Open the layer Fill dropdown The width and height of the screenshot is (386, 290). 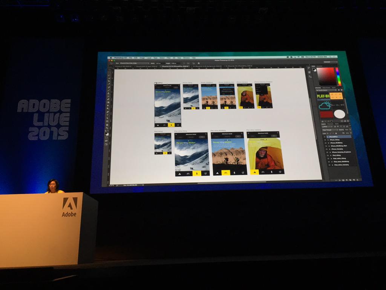coord(348,133)
